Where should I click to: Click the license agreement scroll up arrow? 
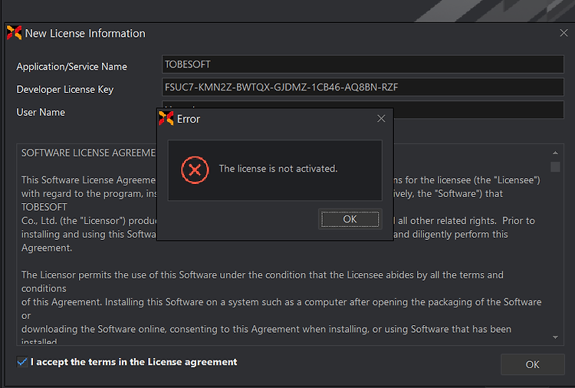coord(555,153)
